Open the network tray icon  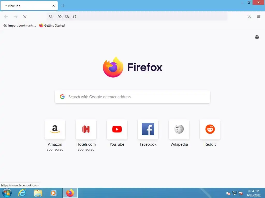click(x=234, y=193)
